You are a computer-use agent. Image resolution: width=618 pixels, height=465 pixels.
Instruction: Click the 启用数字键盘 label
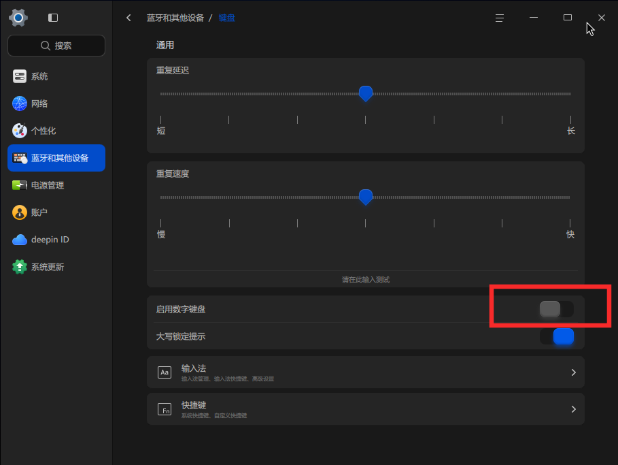(x=181, y=309)
